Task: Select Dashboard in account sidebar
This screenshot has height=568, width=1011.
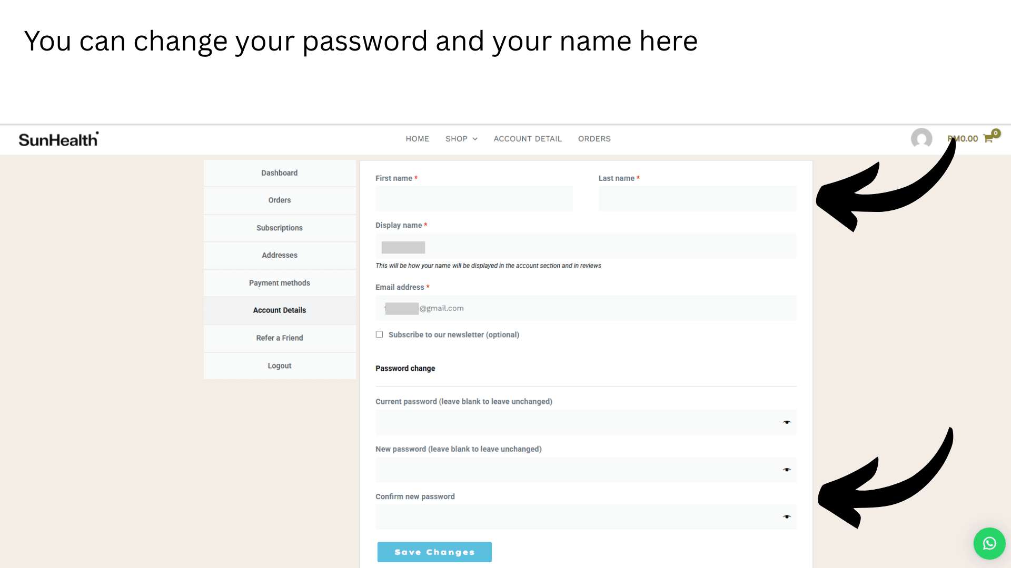Action: pyautogui.click(x=280, y=173)
